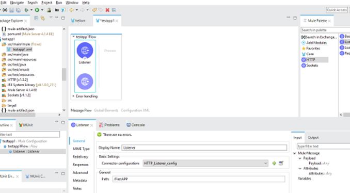Screen dimensions: 350x193
Task: Open the Run button dropdown arrow
Action: coord(42,10)
